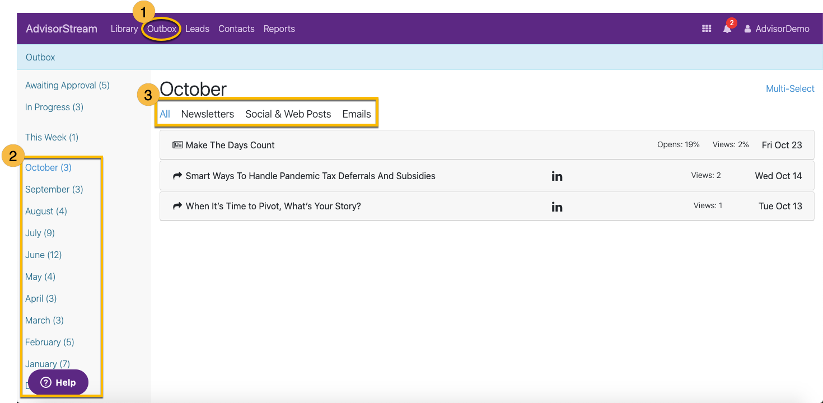This screenshot has width=823, height=403.
Task: Click the Help question mark icon
Action: click(46, 382)
